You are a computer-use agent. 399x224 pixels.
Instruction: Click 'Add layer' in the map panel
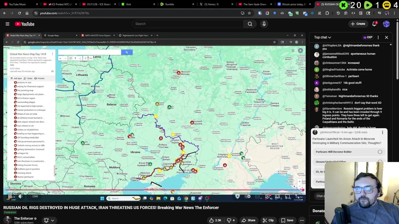16,78
